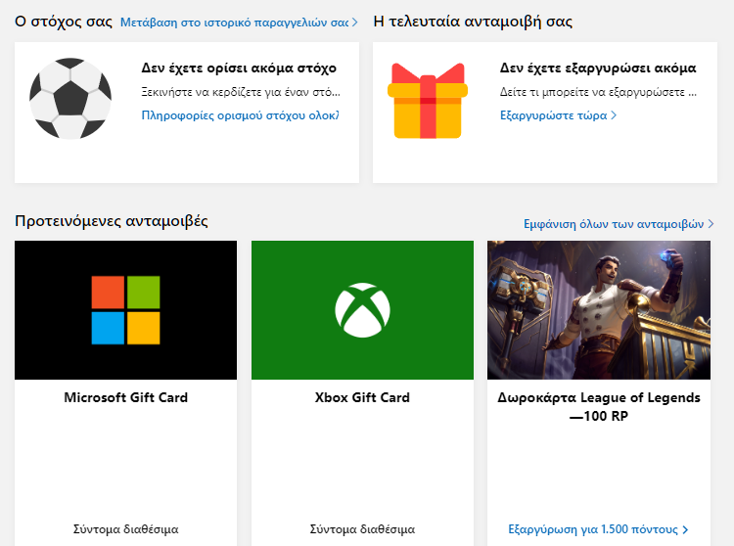Click Η τελευταία ανταμοιβή σας heading

pyautogui.click(x=473, y=22)
